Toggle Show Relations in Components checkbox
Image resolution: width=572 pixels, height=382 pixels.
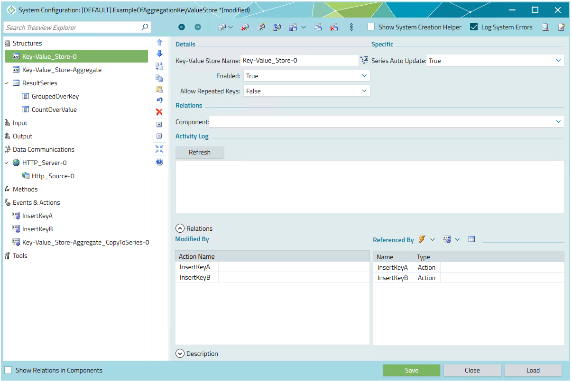pyautogui.click(x=8, y=370)
